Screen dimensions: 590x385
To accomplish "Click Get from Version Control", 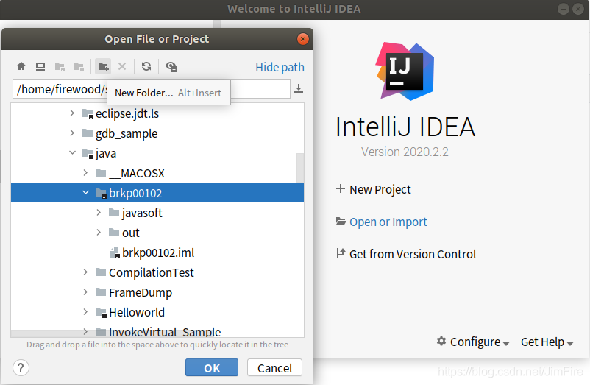I will pyautogui.click(x=413, y=255).
